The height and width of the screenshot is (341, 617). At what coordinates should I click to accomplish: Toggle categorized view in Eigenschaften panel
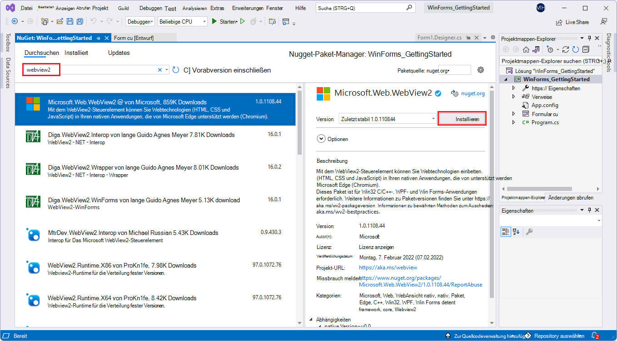click(x=505, y=232)
